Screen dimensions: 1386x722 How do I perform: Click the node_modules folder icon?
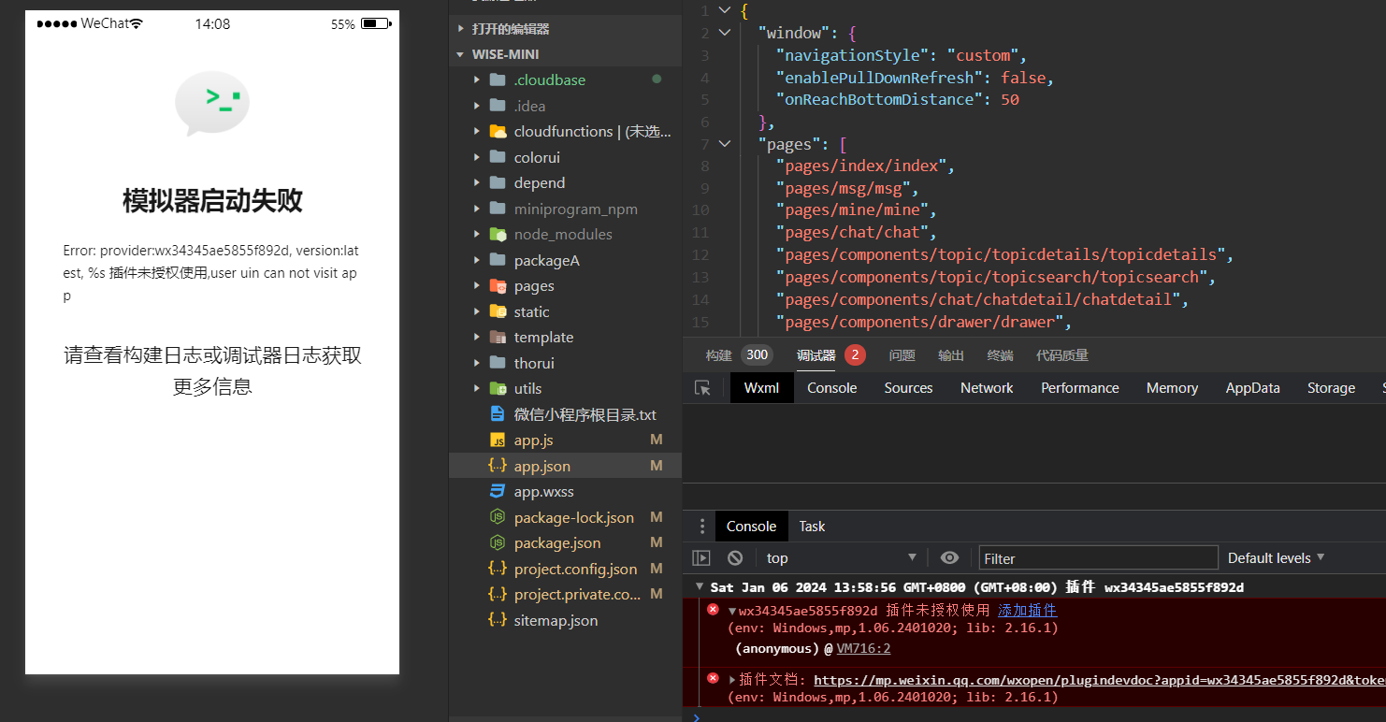tap(498, 234)
